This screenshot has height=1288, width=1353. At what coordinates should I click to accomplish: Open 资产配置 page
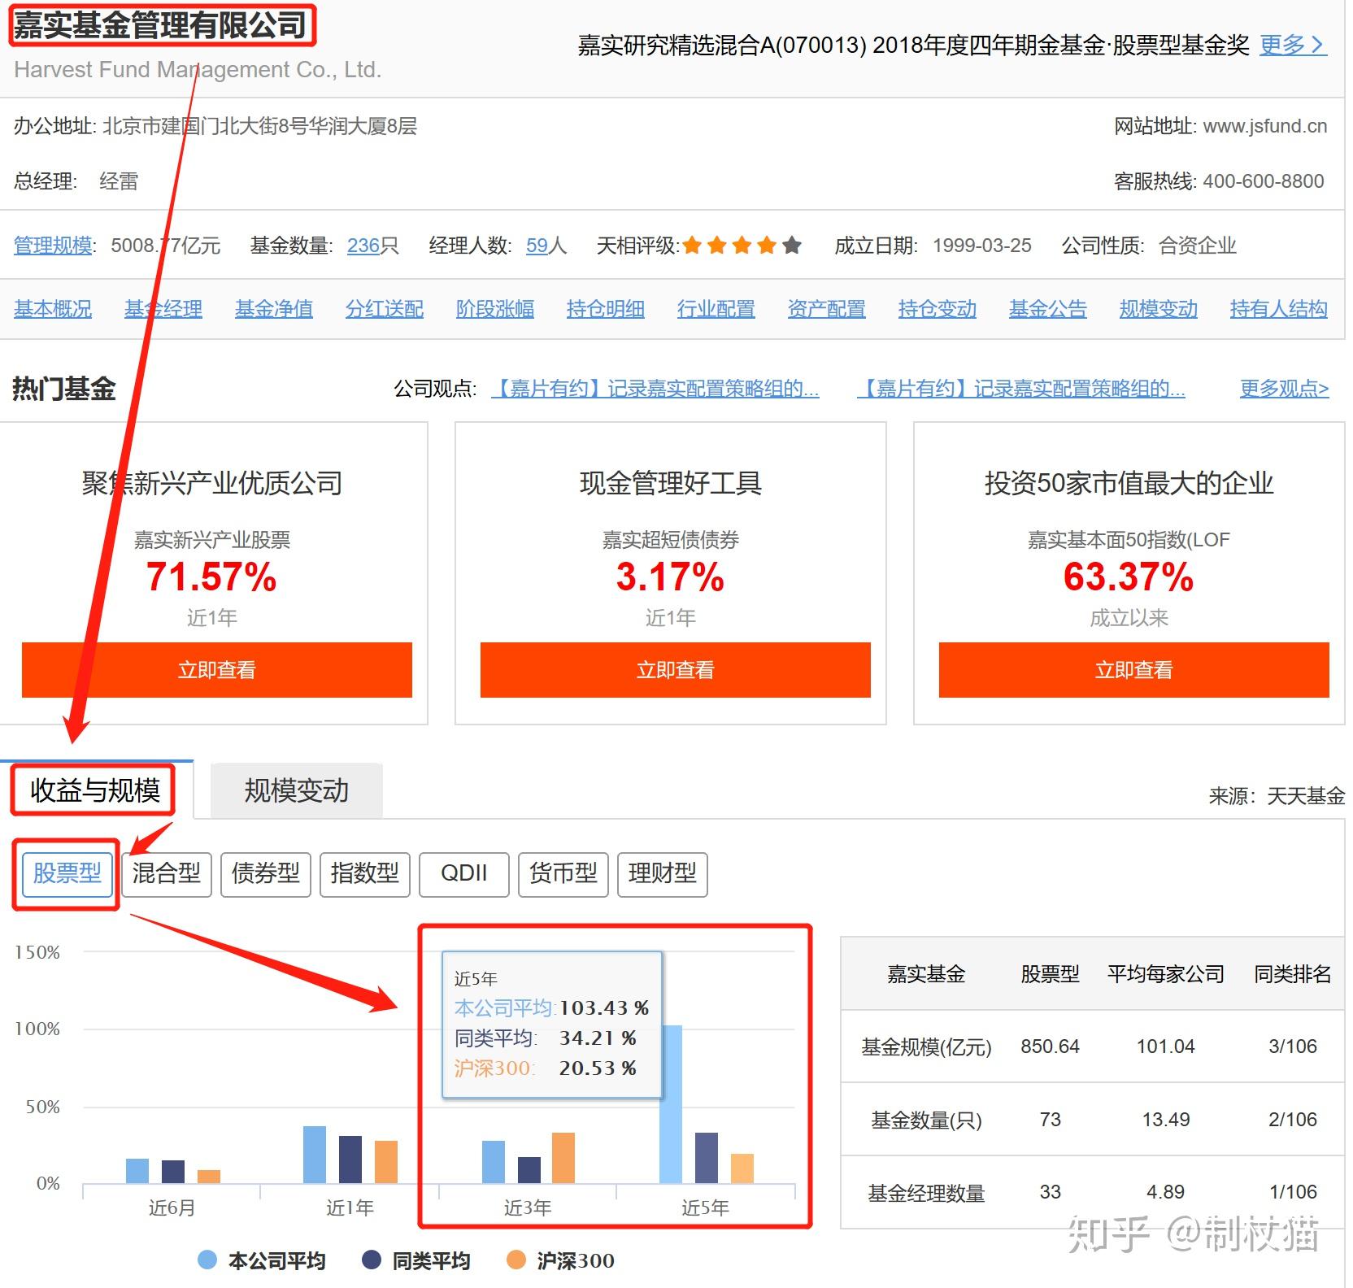point(827,309)
